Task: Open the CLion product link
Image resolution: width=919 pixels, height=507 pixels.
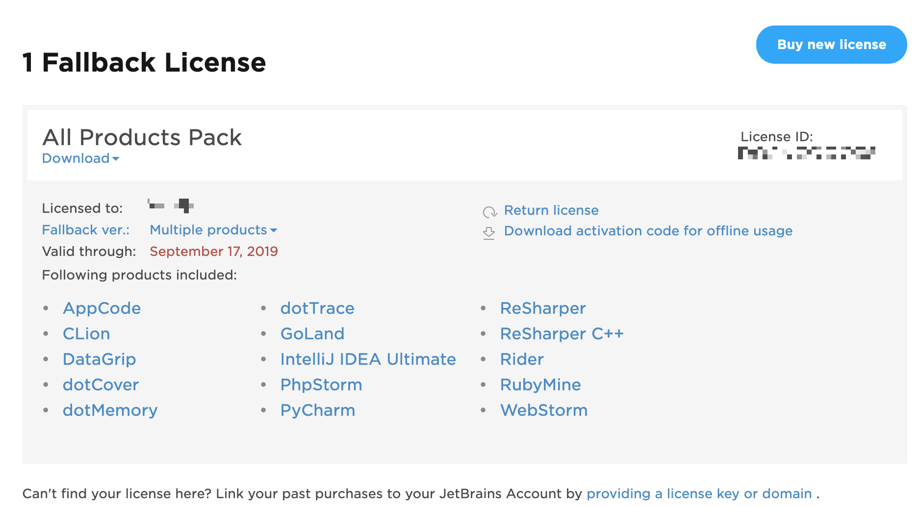Action: tap(86, 334)
